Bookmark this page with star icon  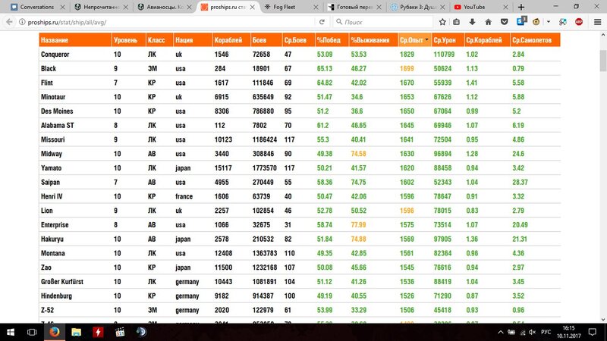(x=442, y=22)
